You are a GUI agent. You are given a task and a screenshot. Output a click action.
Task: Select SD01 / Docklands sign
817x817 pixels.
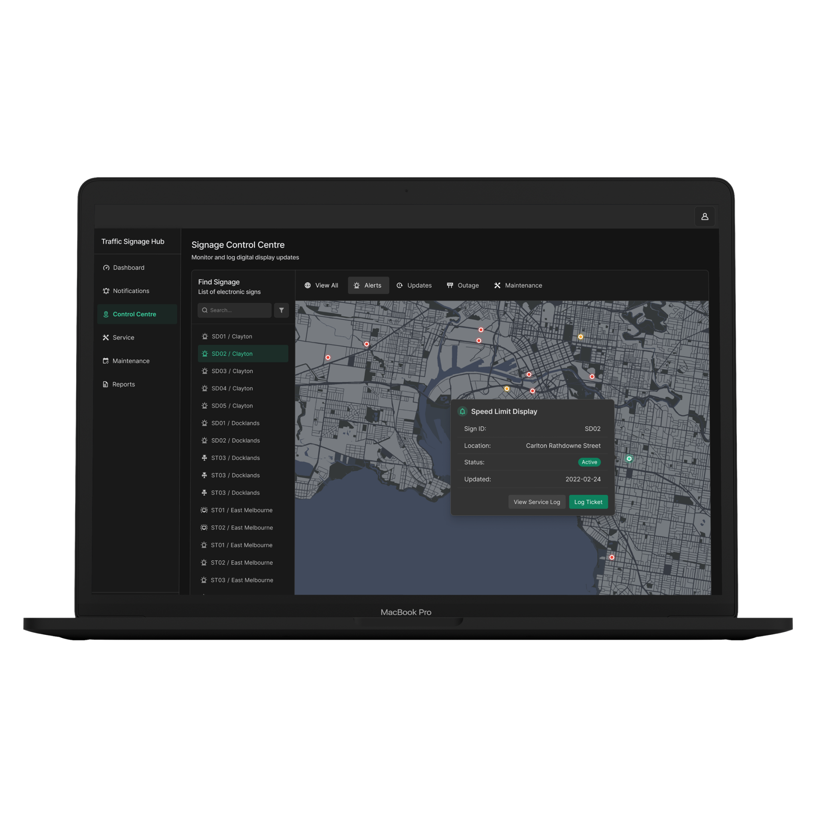235,423
